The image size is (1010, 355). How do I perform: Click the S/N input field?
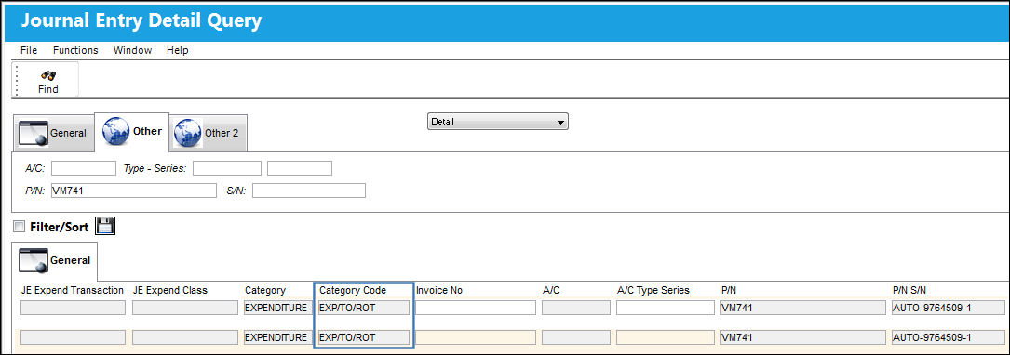(309, 191)
